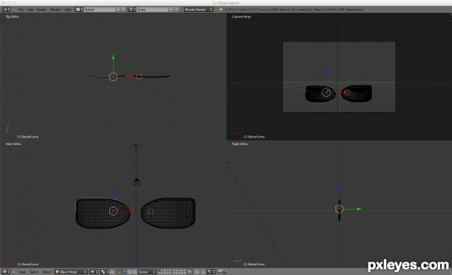Toggle the first scene layer button
Image resolution: width=452 pixels, height=275 pixels.
pos(160,270)
